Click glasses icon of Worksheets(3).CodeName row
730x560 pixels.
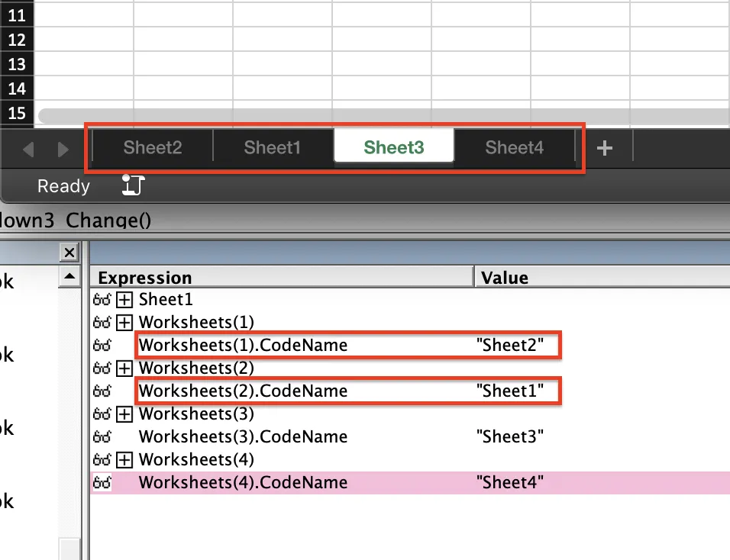pos(102,436)
